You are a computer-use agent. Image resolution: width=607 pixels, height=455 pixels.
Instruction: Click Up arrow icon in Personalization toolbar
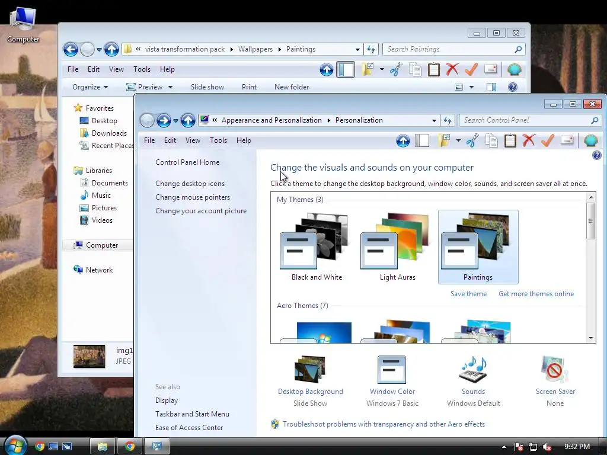pyautogui.click(x=403, y=141)
